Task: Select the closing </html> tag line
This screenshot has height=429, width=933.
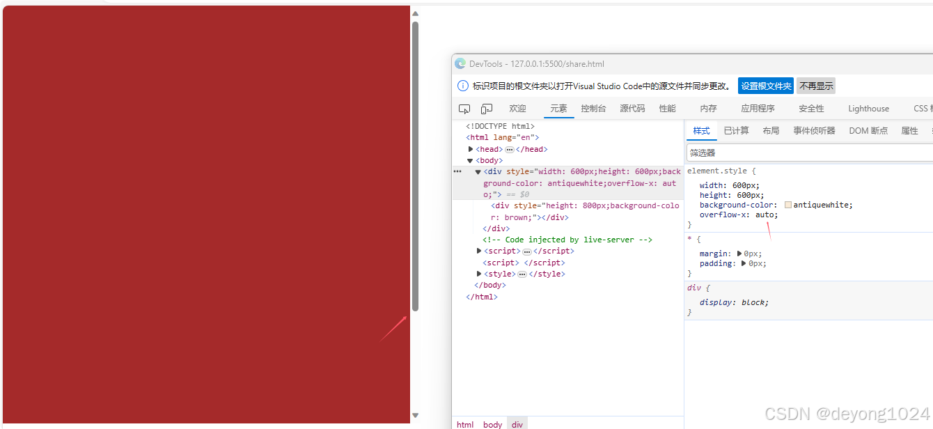Action: click(x=482, y=297)
